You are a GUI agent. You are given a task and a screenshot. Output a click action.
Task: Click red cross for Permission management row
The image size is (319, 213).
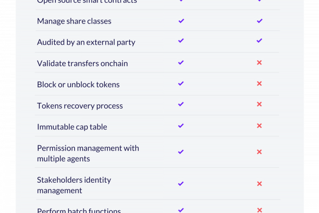pos(259,152)
